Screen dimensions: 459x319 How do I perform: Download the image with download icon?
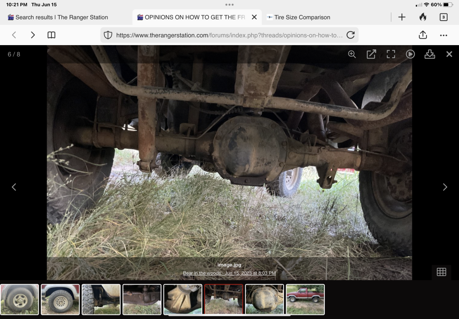pos(430,54)
